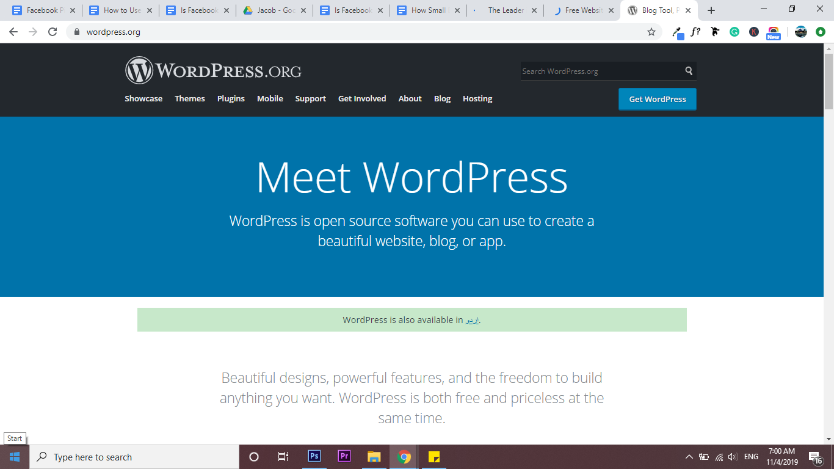
Task: Open the Showcase menu item
Action: click(143, 98)
